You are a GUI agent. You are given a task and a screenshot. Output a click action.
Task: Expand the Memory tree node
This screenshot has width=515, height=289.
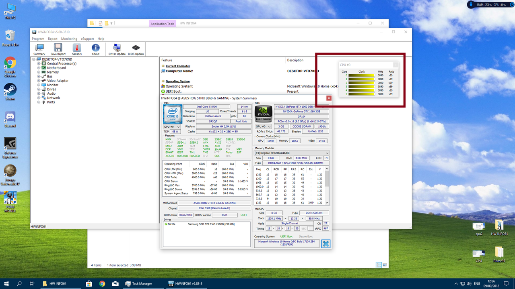pyautogui.click(x=39, y=72)
